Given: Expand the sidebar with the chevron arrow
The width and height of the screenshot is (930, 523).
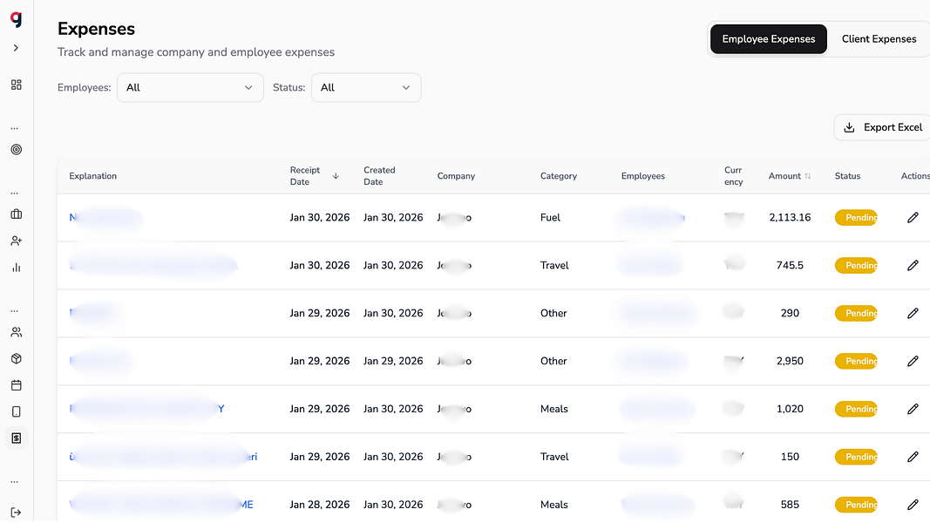Looking at the screenshot, I should tap(16, 48).
